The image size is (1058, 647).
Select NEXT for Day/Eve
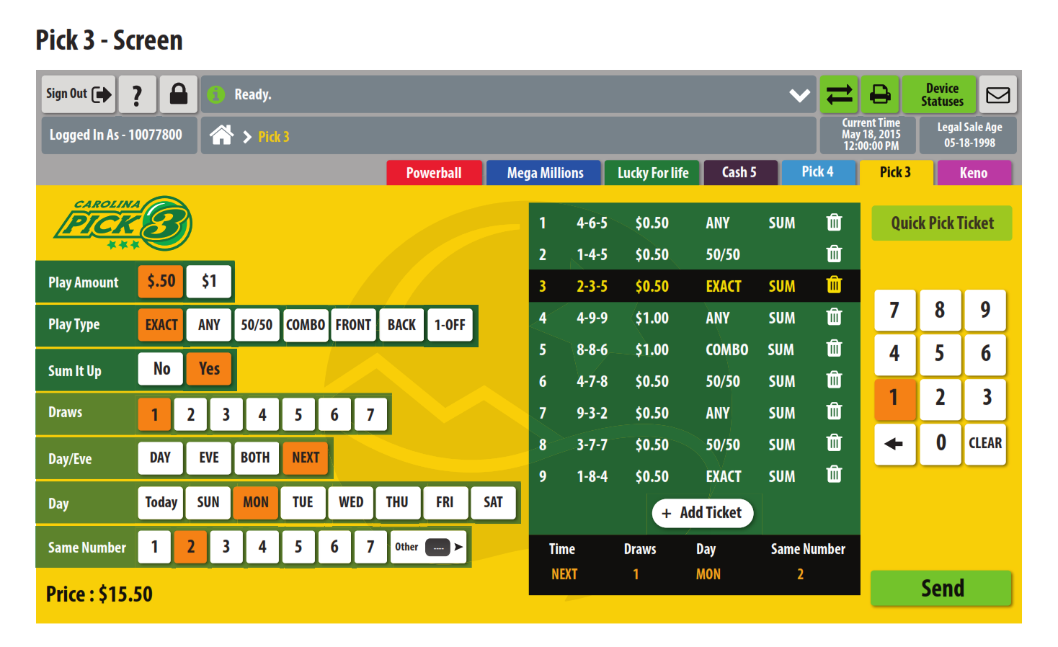[x=306, y=458]
